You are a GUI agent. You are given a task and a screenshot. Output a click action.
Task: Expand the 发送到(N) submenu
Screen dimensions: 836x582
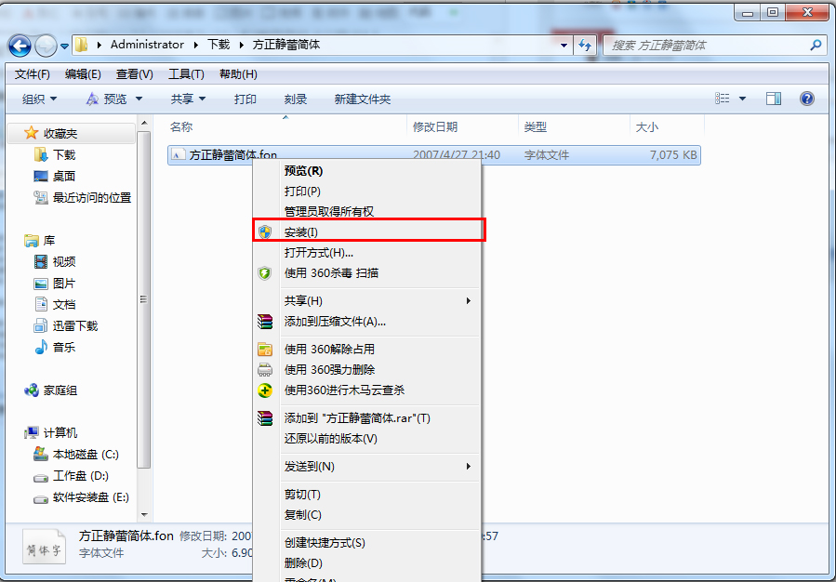(366, 467)
